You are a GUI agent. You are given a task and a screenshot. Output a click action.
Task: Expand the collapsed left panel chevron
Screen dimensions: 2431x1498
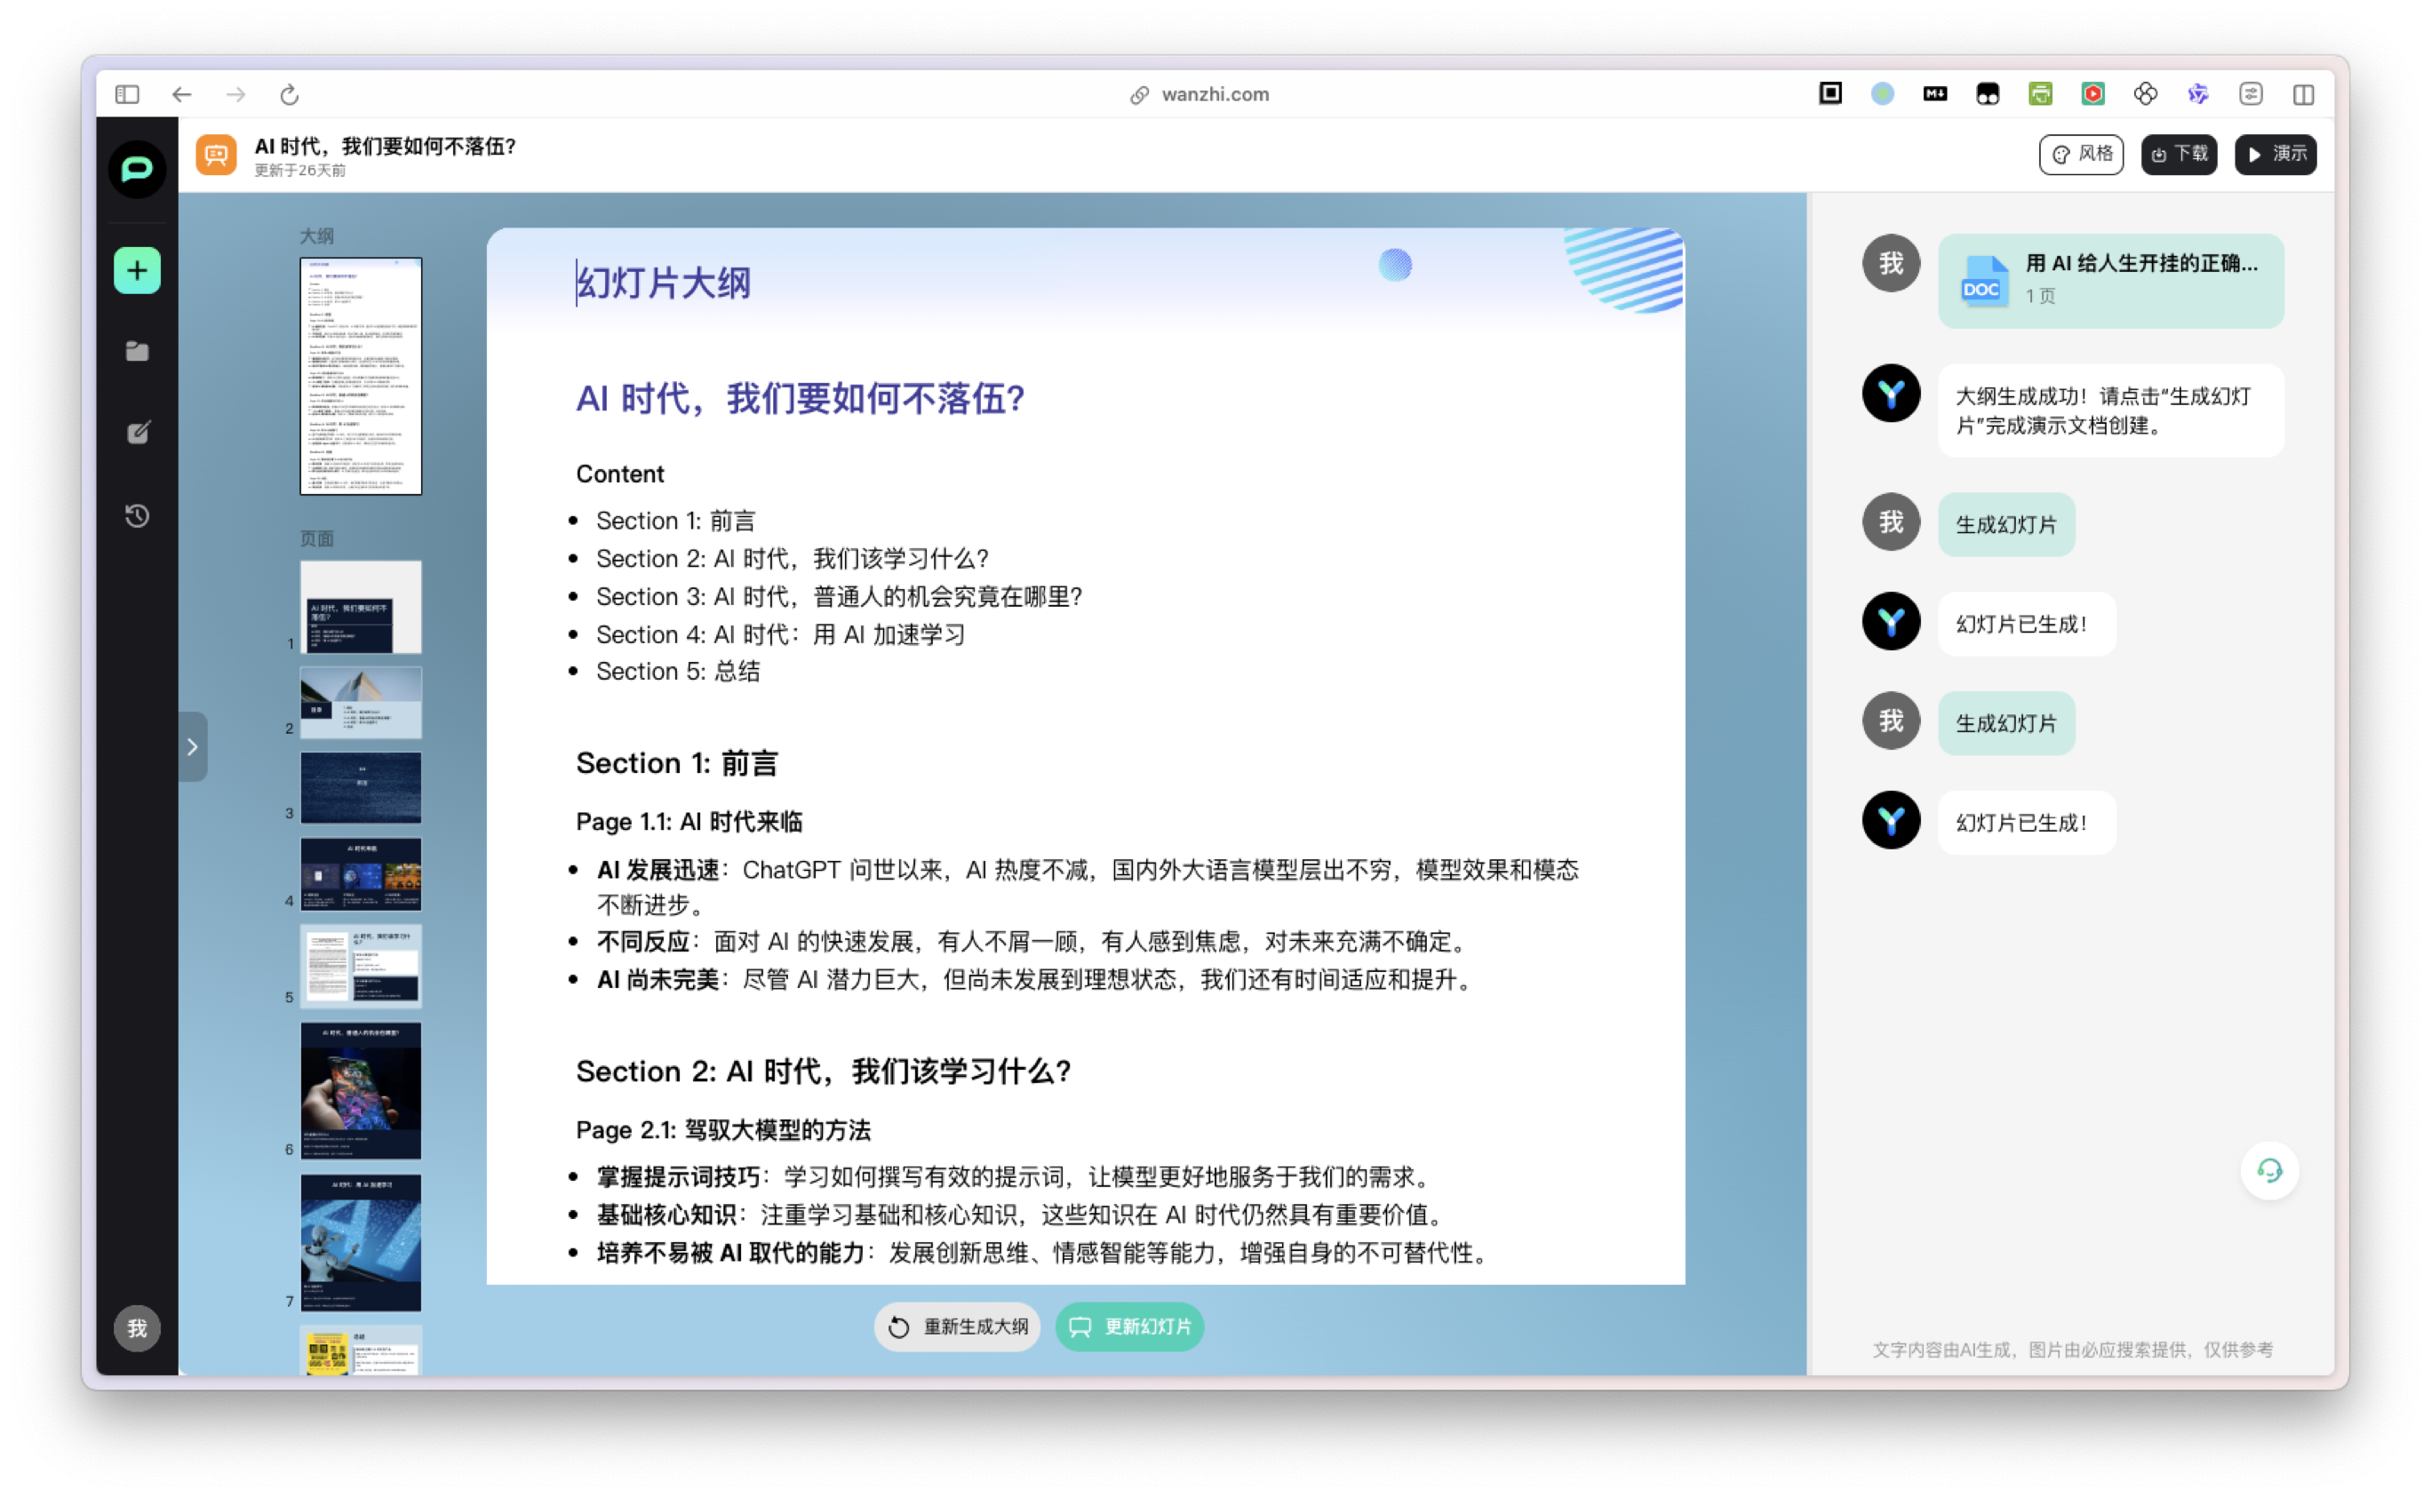(x=192, y=747)
